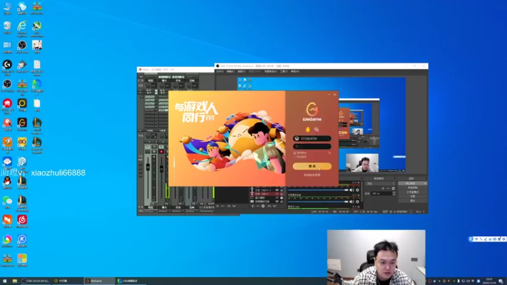Enable the unchecked auto-login checkbox in WeGame
Image resolution: width=507 pixels, height=285 pixels.
295,156
